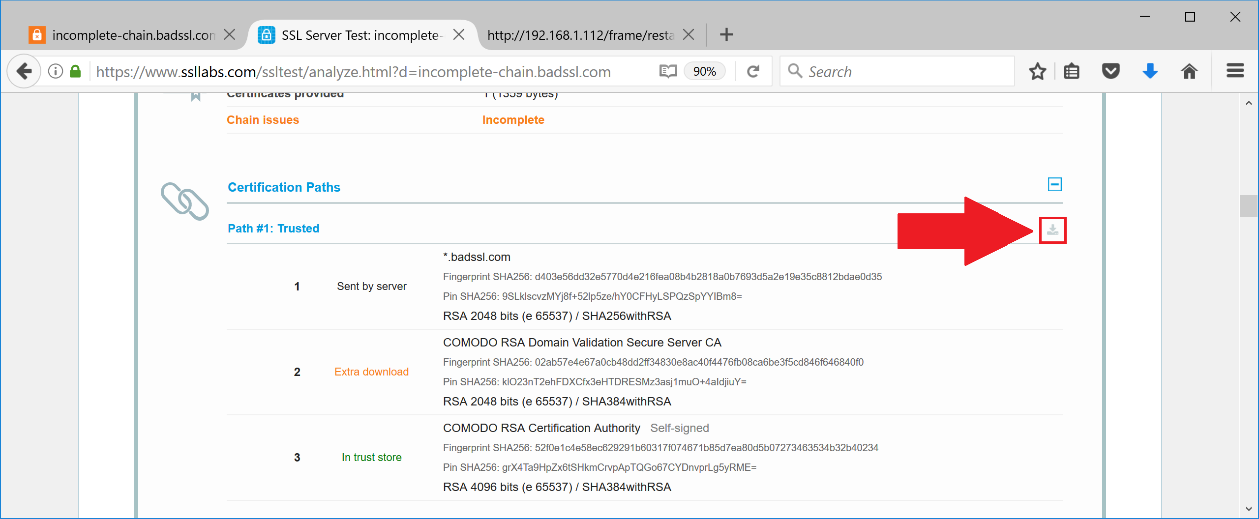
Task: Download the Path #1 certificate chain
Action: pos(1052,230)
